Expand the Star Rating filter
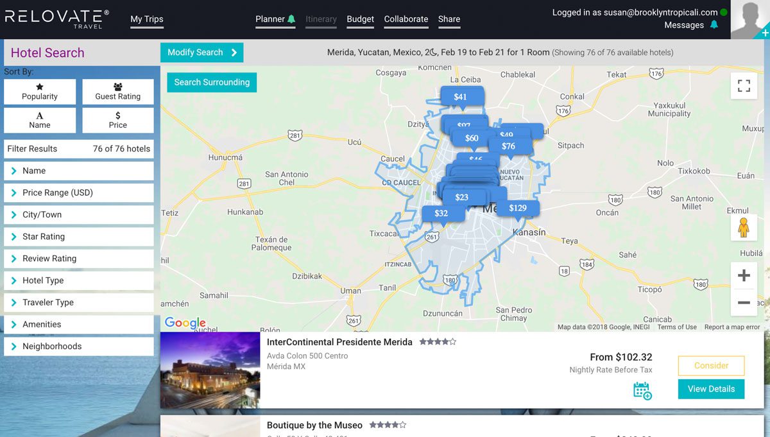 (x=79, y=236)
